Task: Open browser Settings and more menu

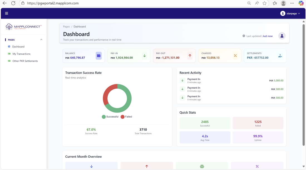Action: tap(292, 3)
